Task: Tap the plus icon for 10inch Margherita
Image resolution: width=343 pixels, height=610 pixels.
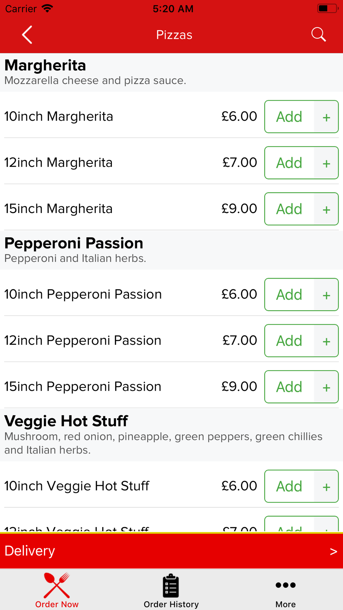Action: click(326, 117)
